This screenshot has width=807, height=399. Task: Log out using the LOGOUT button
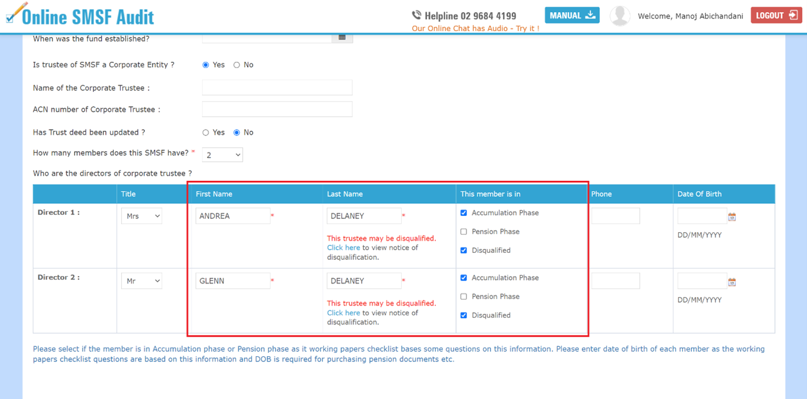[776, 16]
